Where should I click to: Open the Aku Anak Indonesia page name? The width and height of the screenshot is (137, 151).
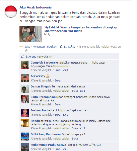tap(35, 7)
